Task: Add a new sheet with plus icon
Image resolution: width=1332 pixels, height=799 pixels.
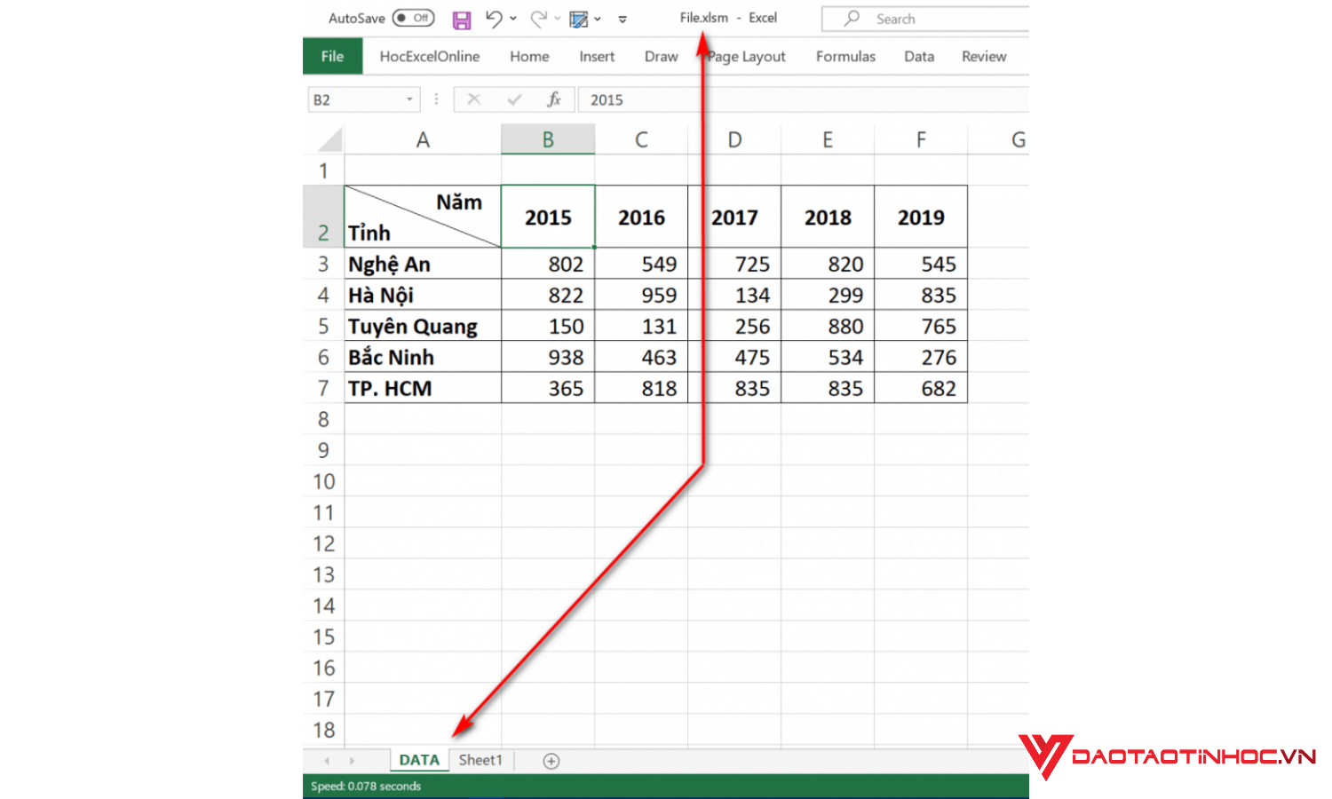Action: coord(551,761)
